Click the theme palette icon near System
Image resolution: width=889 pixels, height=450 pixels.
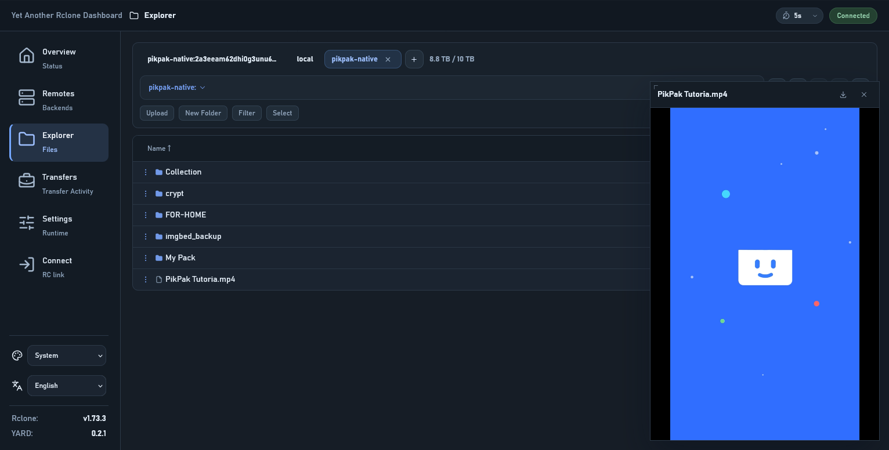[17, 355]
